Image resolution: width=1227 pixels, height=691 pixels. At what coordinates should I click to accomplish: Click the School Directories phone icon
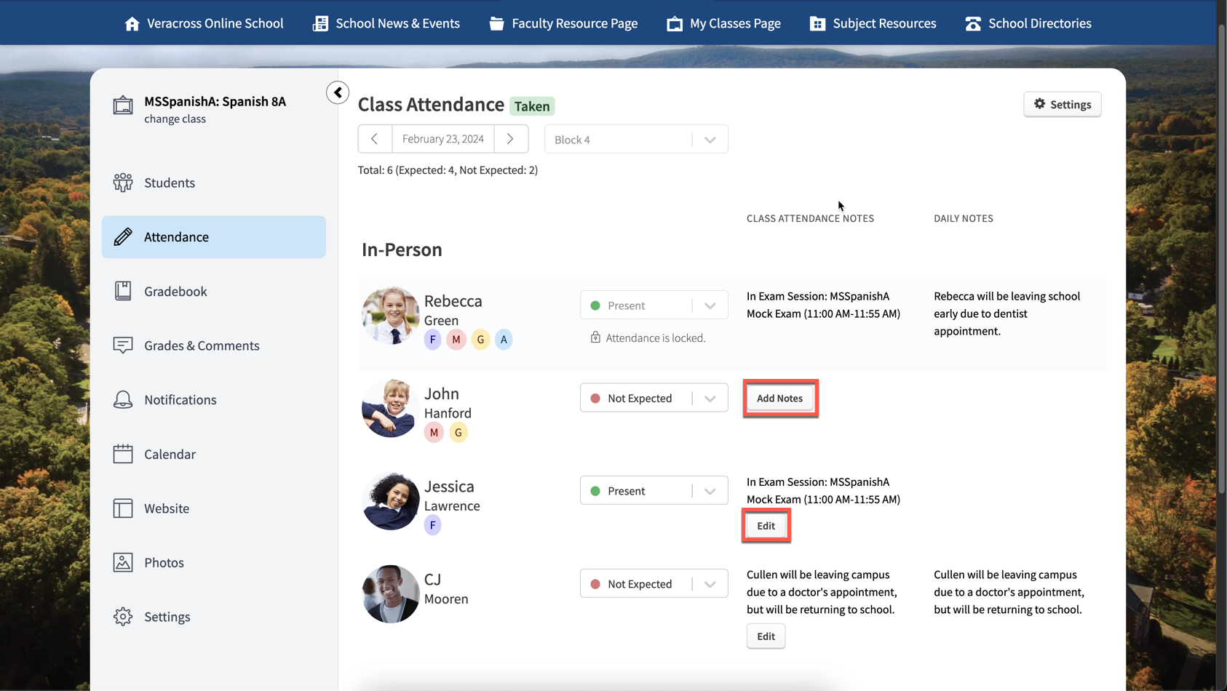coord(973,23)
